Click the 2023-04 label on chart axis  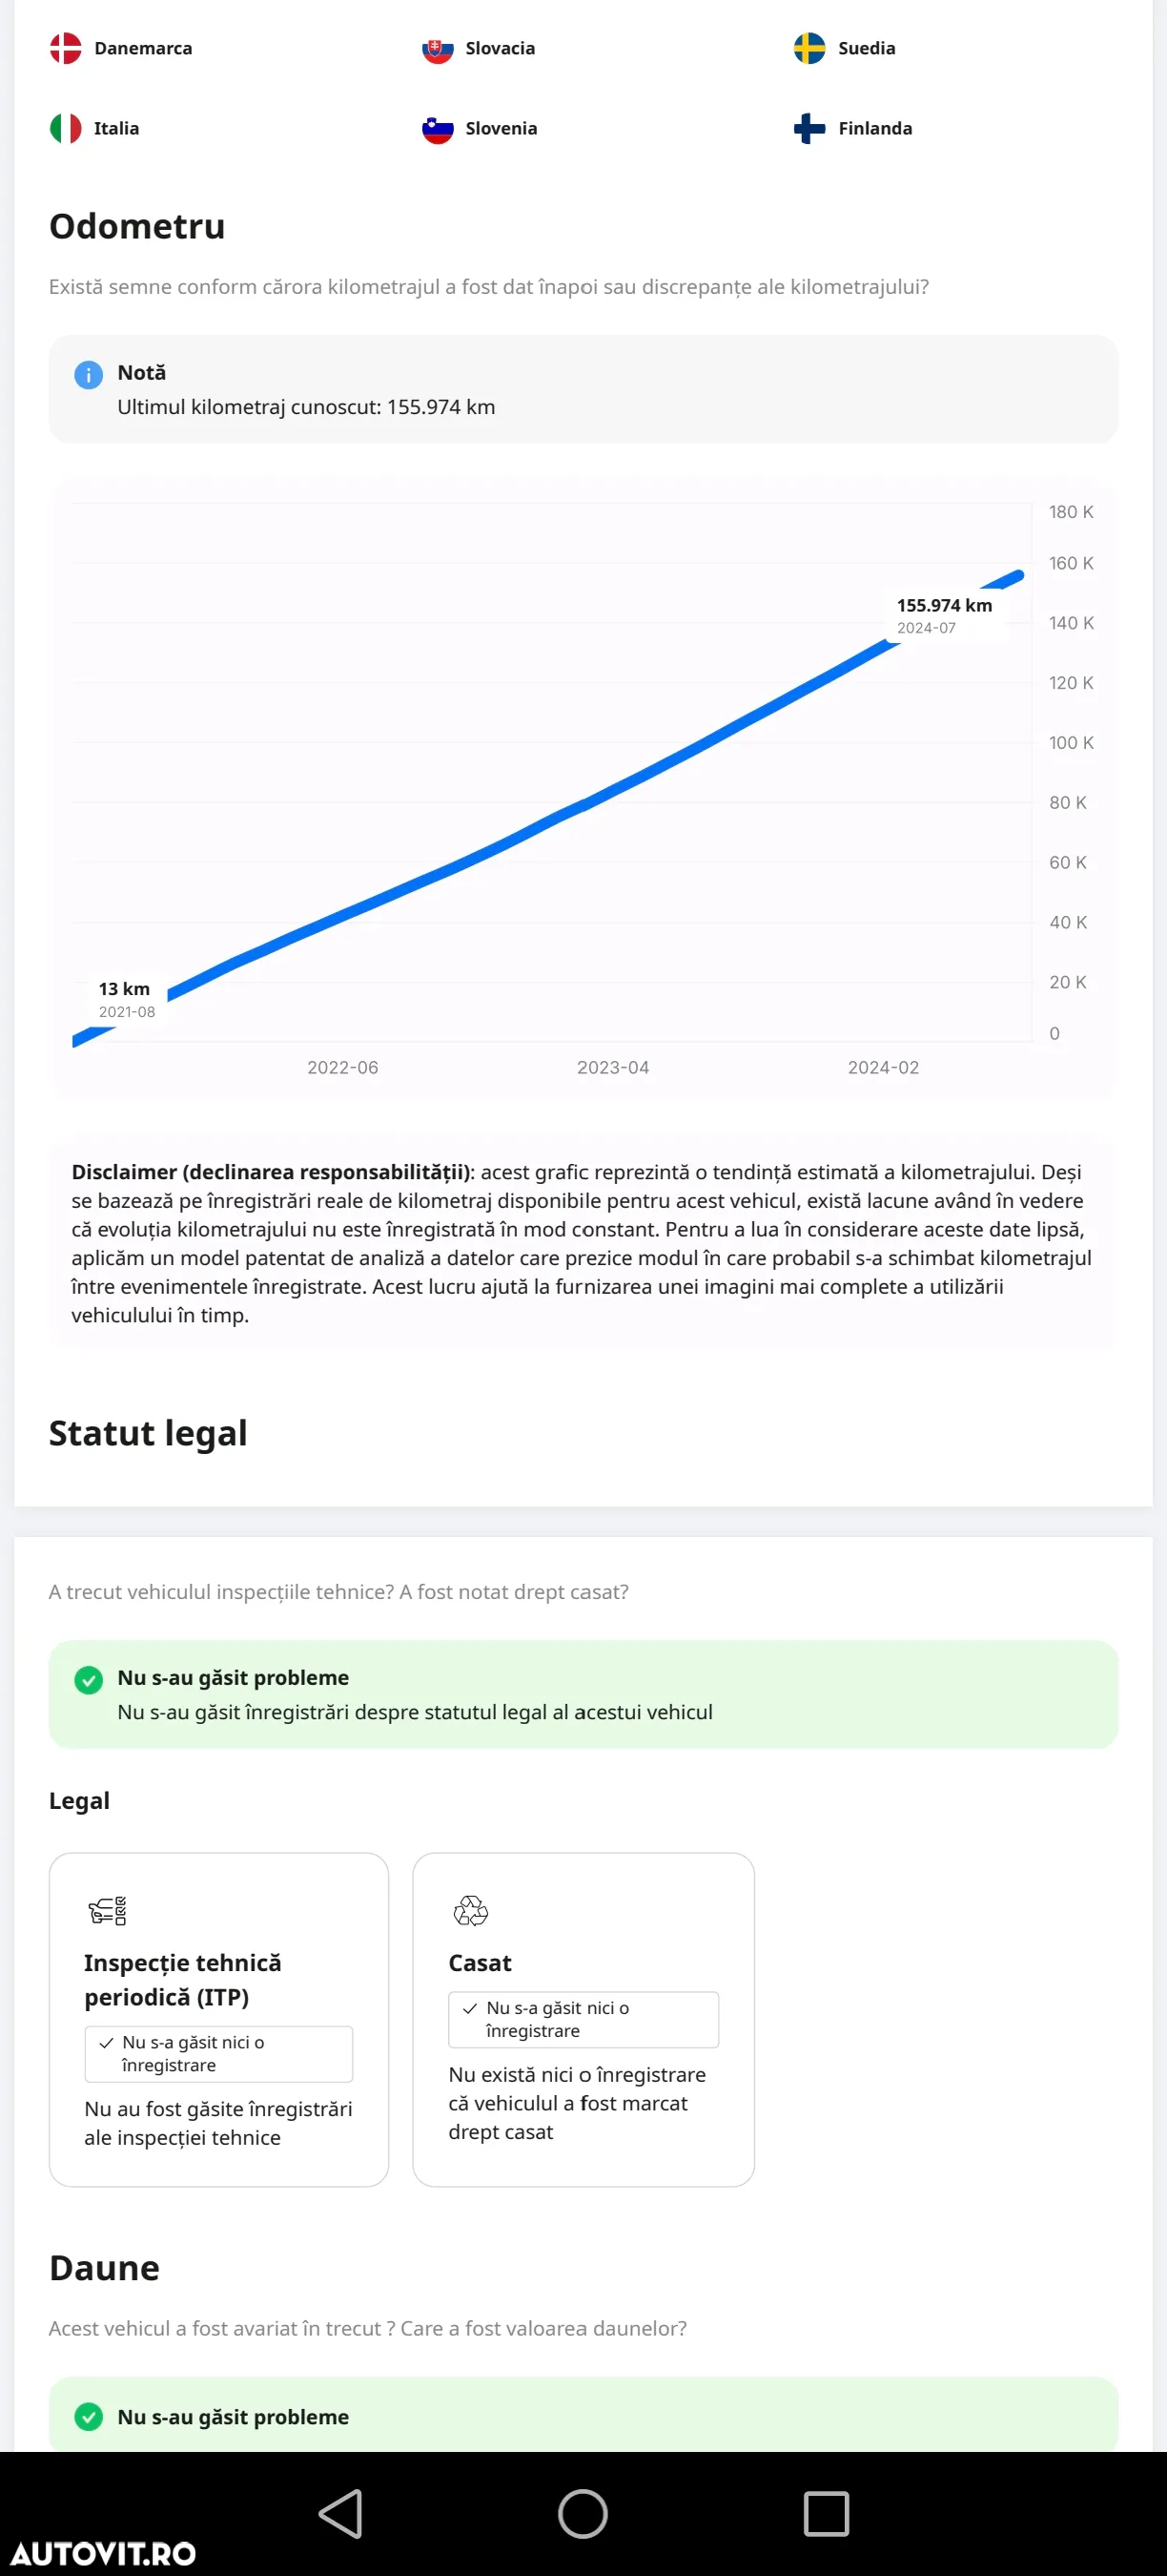(612, 1067)
